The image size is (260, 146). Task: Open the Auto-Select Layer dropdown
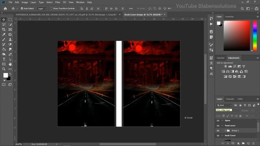pos(42,9)
